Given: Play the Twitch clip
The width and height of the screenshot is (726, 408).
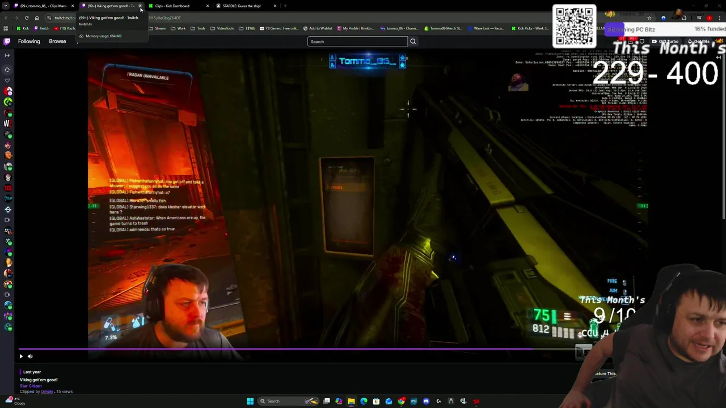Looking at the screenshot, I should (21, 356).
